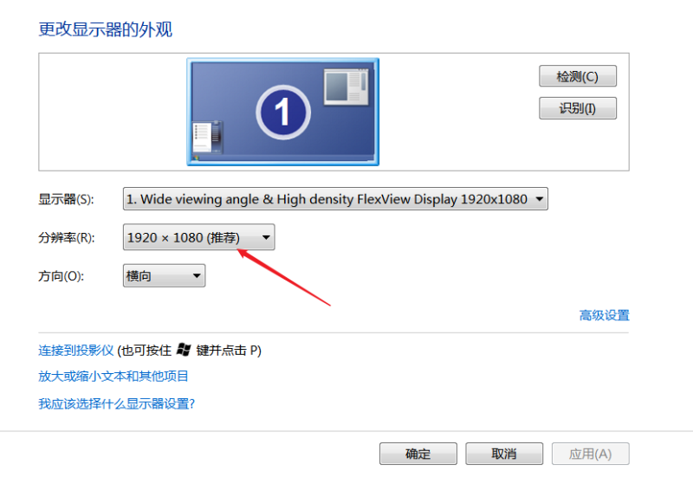Open the 方向 横向 orientation dropdown
Image resolution: width=693 pixels, height=490 pixels.
click(x=164, y=275)
